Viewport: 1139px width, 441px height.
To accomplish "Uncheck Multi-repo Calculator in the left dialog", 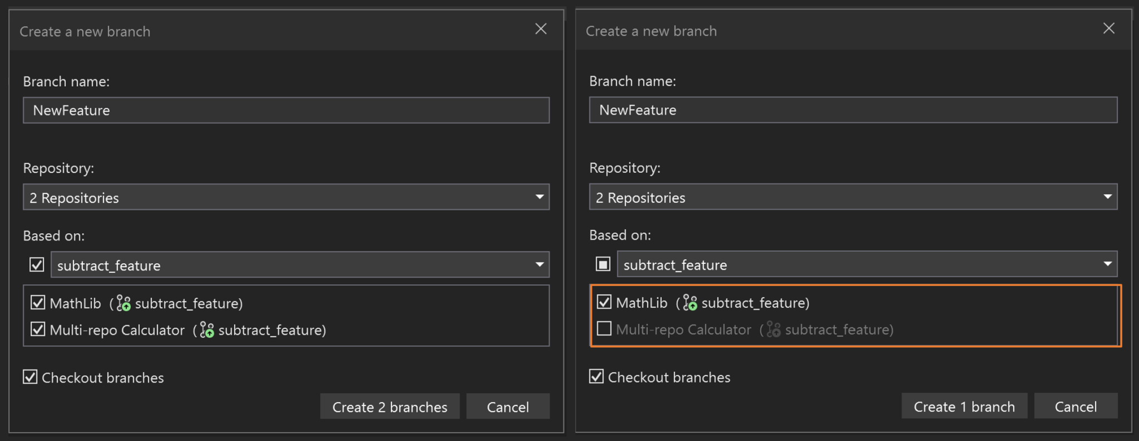I will click(38, 329).
